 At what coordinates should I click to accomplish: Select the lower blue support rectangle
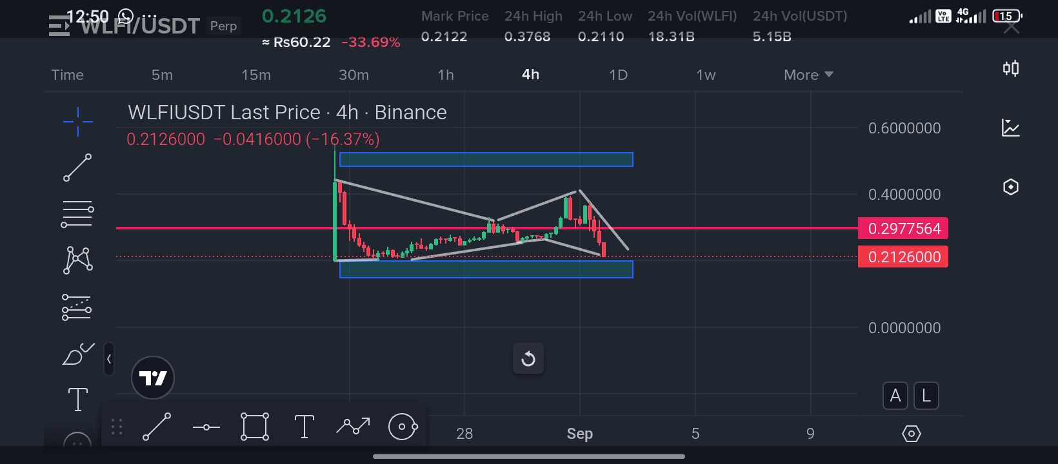point(486,269)
